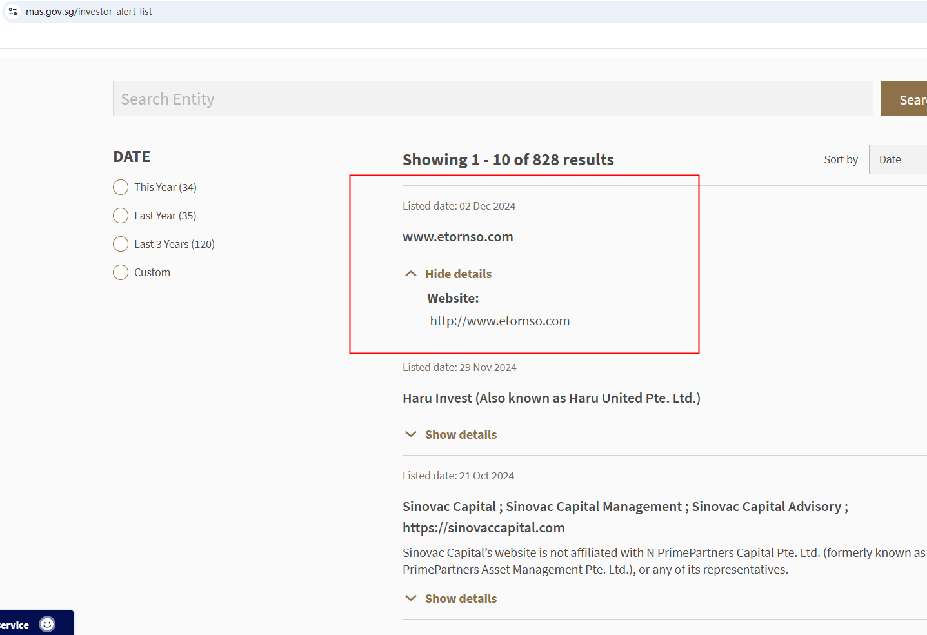Expand Show details for Sinovac Capital
Screen dimensions: 927x635
[461, 598]
